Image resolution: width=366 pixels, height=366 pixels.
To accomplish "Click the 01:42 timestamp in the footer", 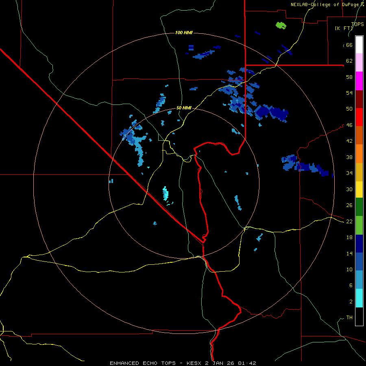I will pos(247,363).
